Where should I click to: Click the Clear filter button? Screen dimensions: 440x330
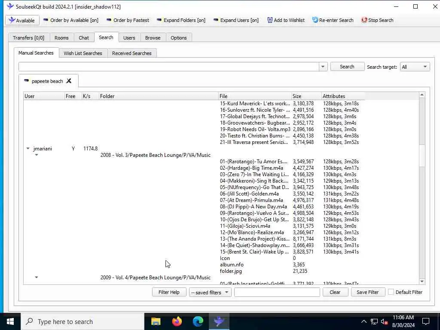[x=335, y=292]
